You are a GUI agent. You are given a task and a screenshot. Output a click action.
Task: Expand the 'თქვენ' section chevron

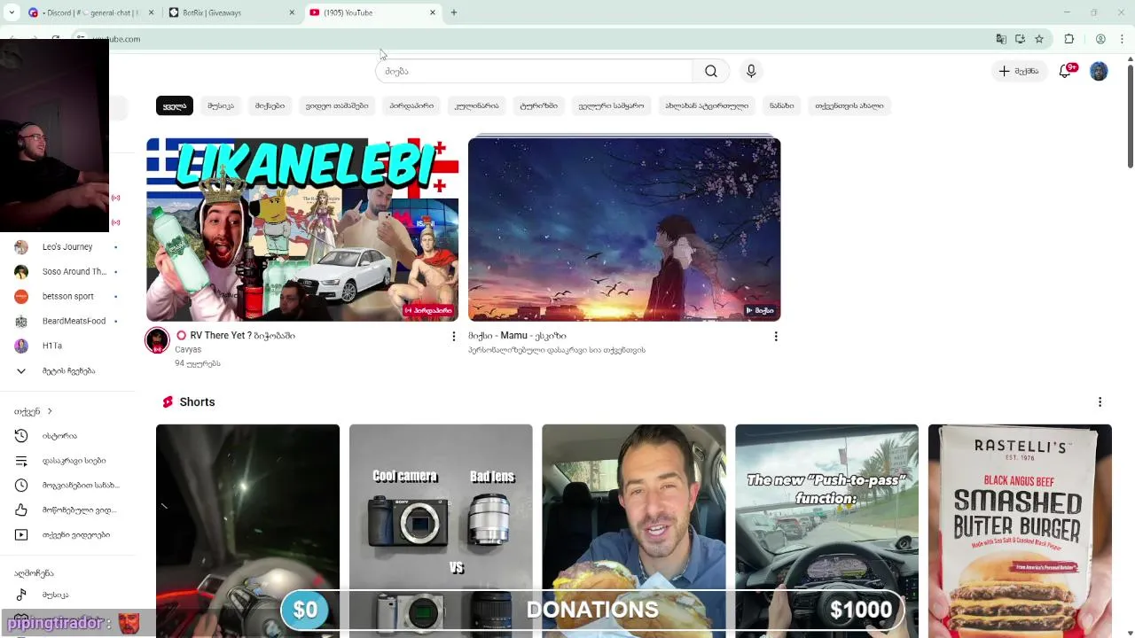point(50,411)
